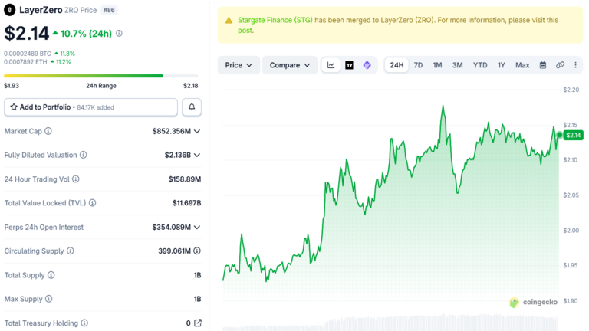Screen dimensions: 589x331
Task: Expand the Perps 24h Open Interest chevron
Action: point(197,227)
